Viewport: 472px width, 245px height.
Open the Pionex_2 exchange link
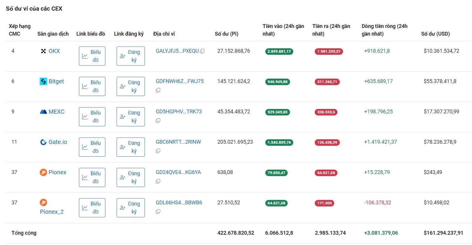[x=52, y=212]
